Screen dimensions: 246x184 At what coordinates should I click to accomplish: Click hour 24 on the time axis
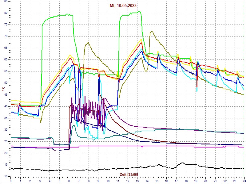(x=244, y=181)
